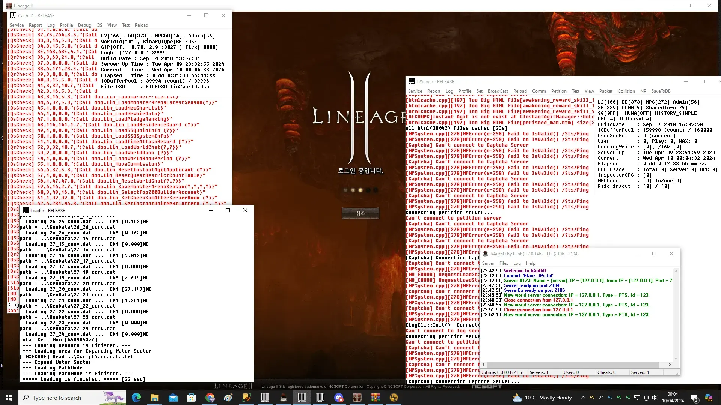Open the Packet menu in L2Server
The height and width of the screenshot is (405, 721).
pyautogui.click(x=606, y=91)
